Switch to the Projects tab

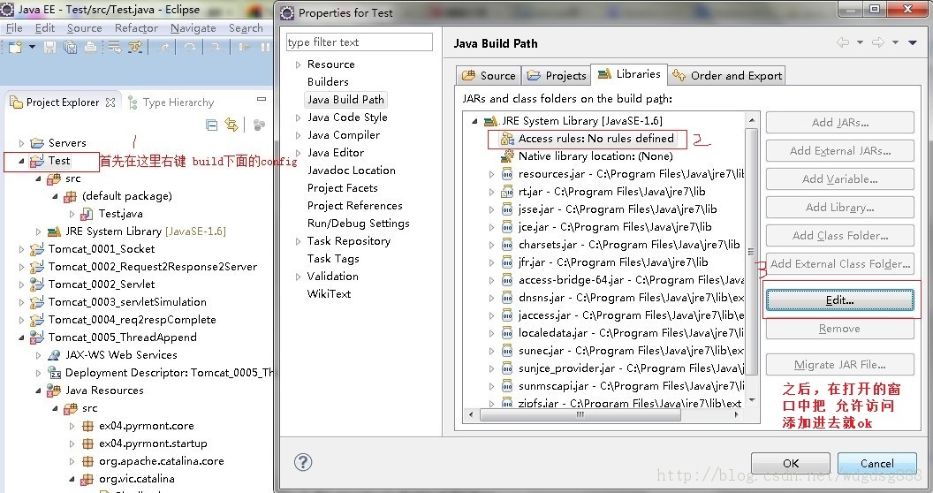[x=557, y=75]
